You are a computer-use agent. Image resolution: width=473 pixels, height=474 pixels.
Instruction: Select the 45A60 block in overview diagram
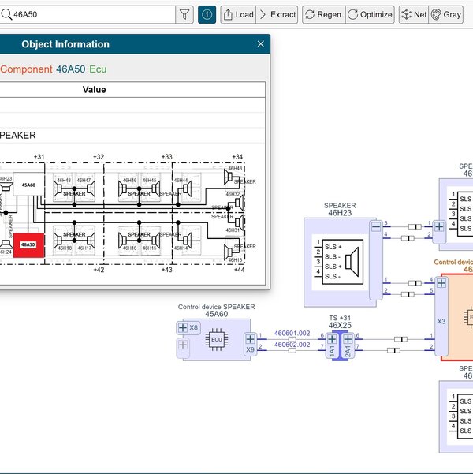(x=28, y=185)
